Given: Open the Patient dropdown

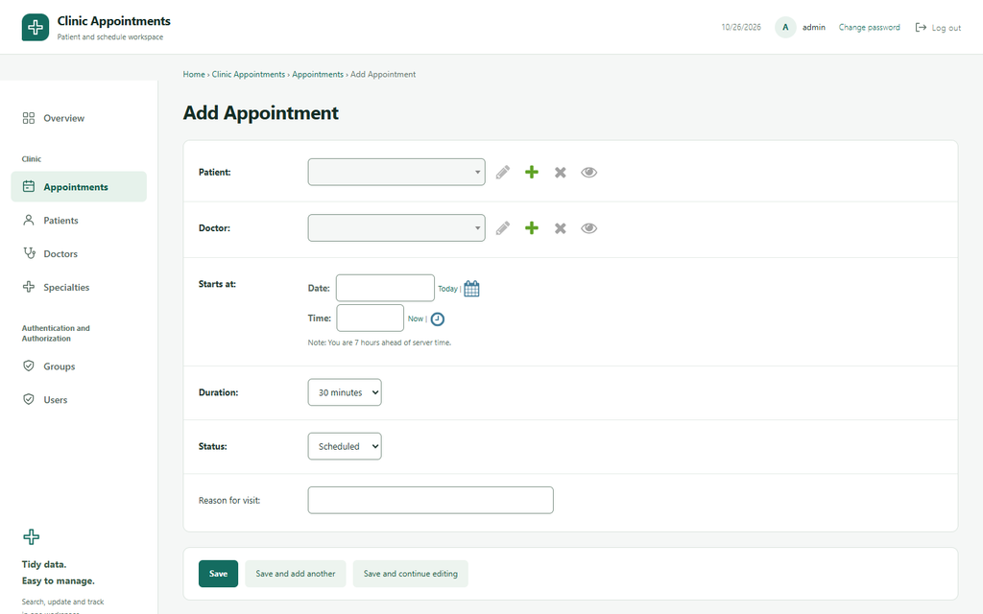Looking at the screenshot, I should click(x=396, y=173).
